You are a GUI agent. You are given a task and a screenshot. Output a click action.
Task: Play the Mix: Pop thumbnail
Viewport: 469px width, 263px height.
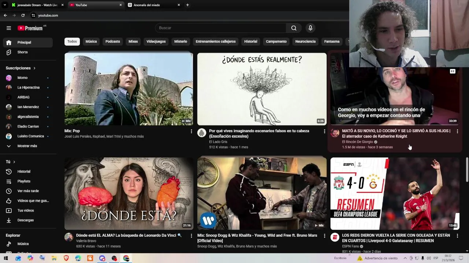coord(129,89)
